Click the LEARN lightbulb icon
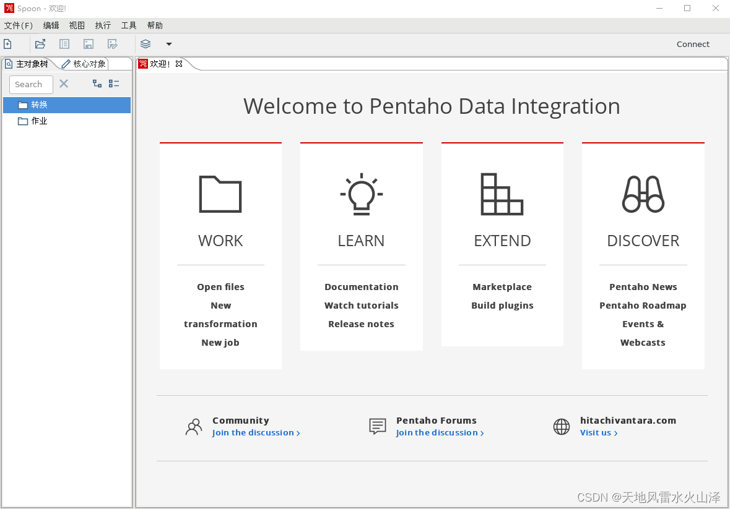This screenshot has width=730, height=509. point(361,194)
